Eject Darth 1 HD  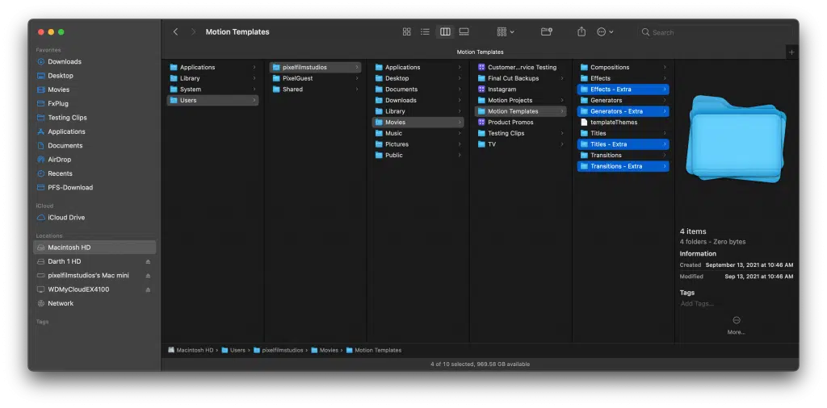point(149,261)
